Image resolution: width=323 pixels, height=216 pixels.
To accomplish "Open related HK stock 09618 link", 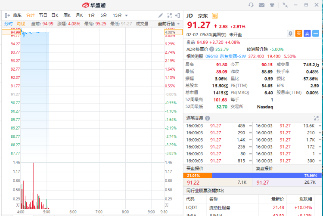I will tap(211, 56).
